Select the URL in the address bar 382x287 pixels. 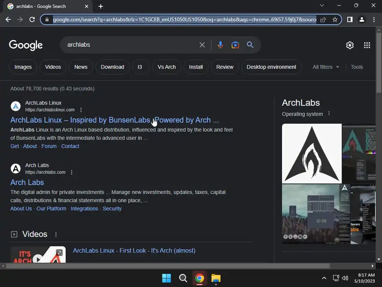coord(184,19)
